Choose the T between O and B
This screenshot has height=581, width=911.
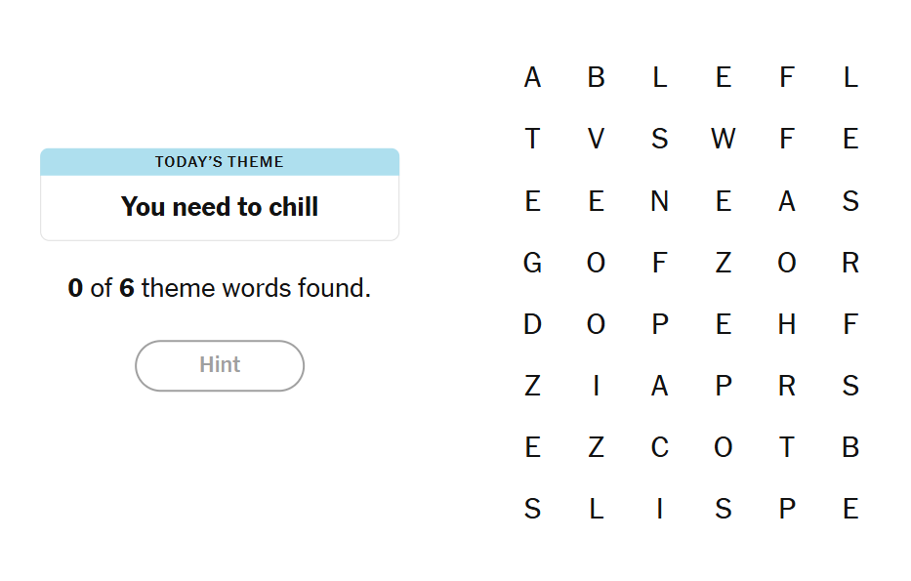786,447
